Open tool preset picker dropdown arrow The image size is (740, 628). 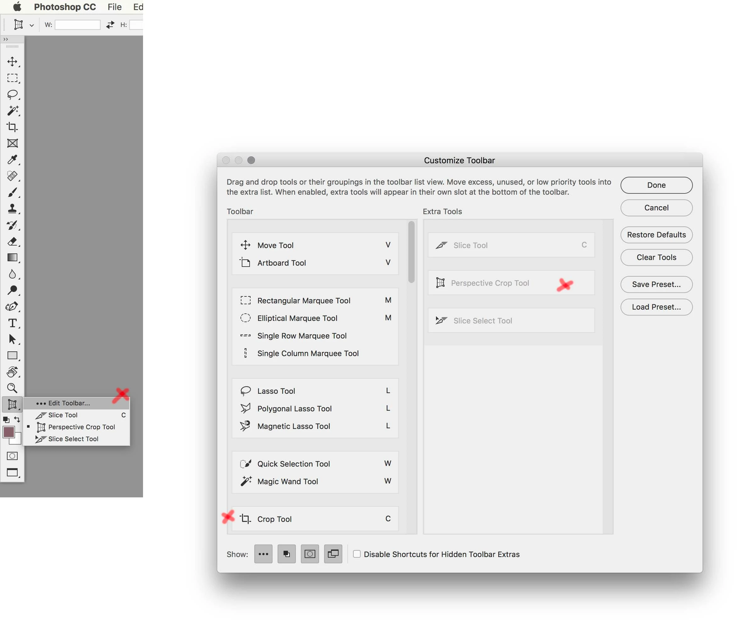(32, 25)
